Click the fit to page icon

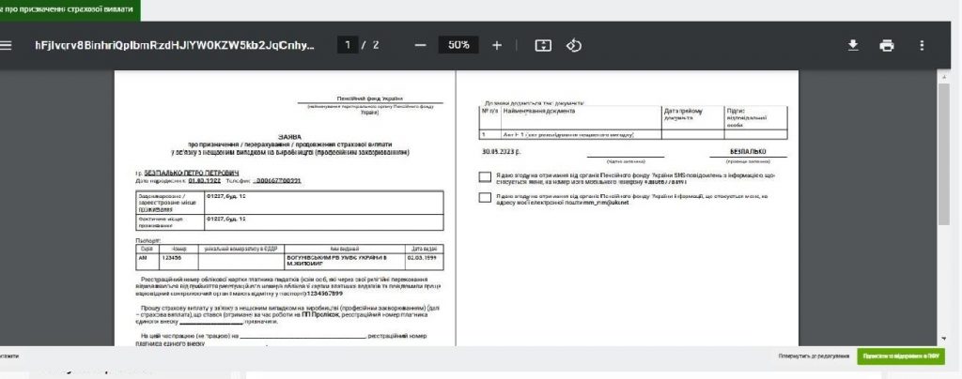[x=542, y=45]
